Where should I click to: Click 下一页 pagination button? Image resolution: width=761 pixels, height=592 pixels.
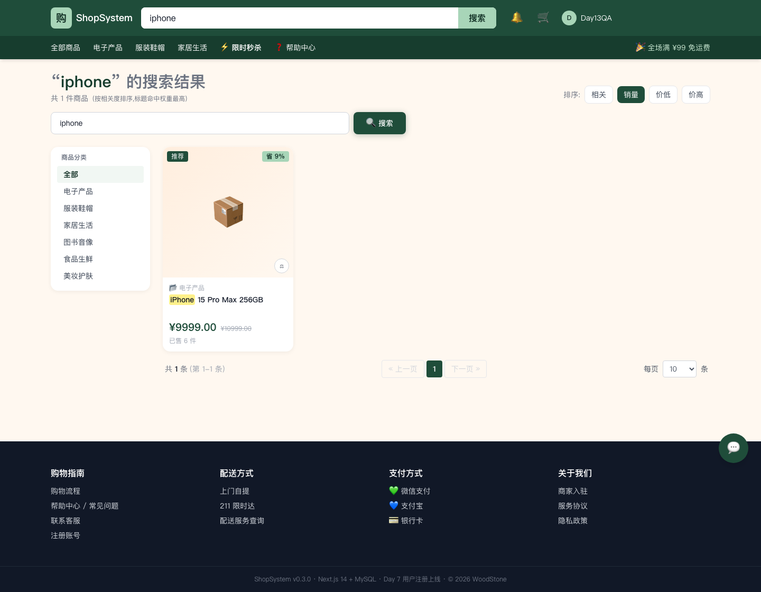tap(466, 369)
